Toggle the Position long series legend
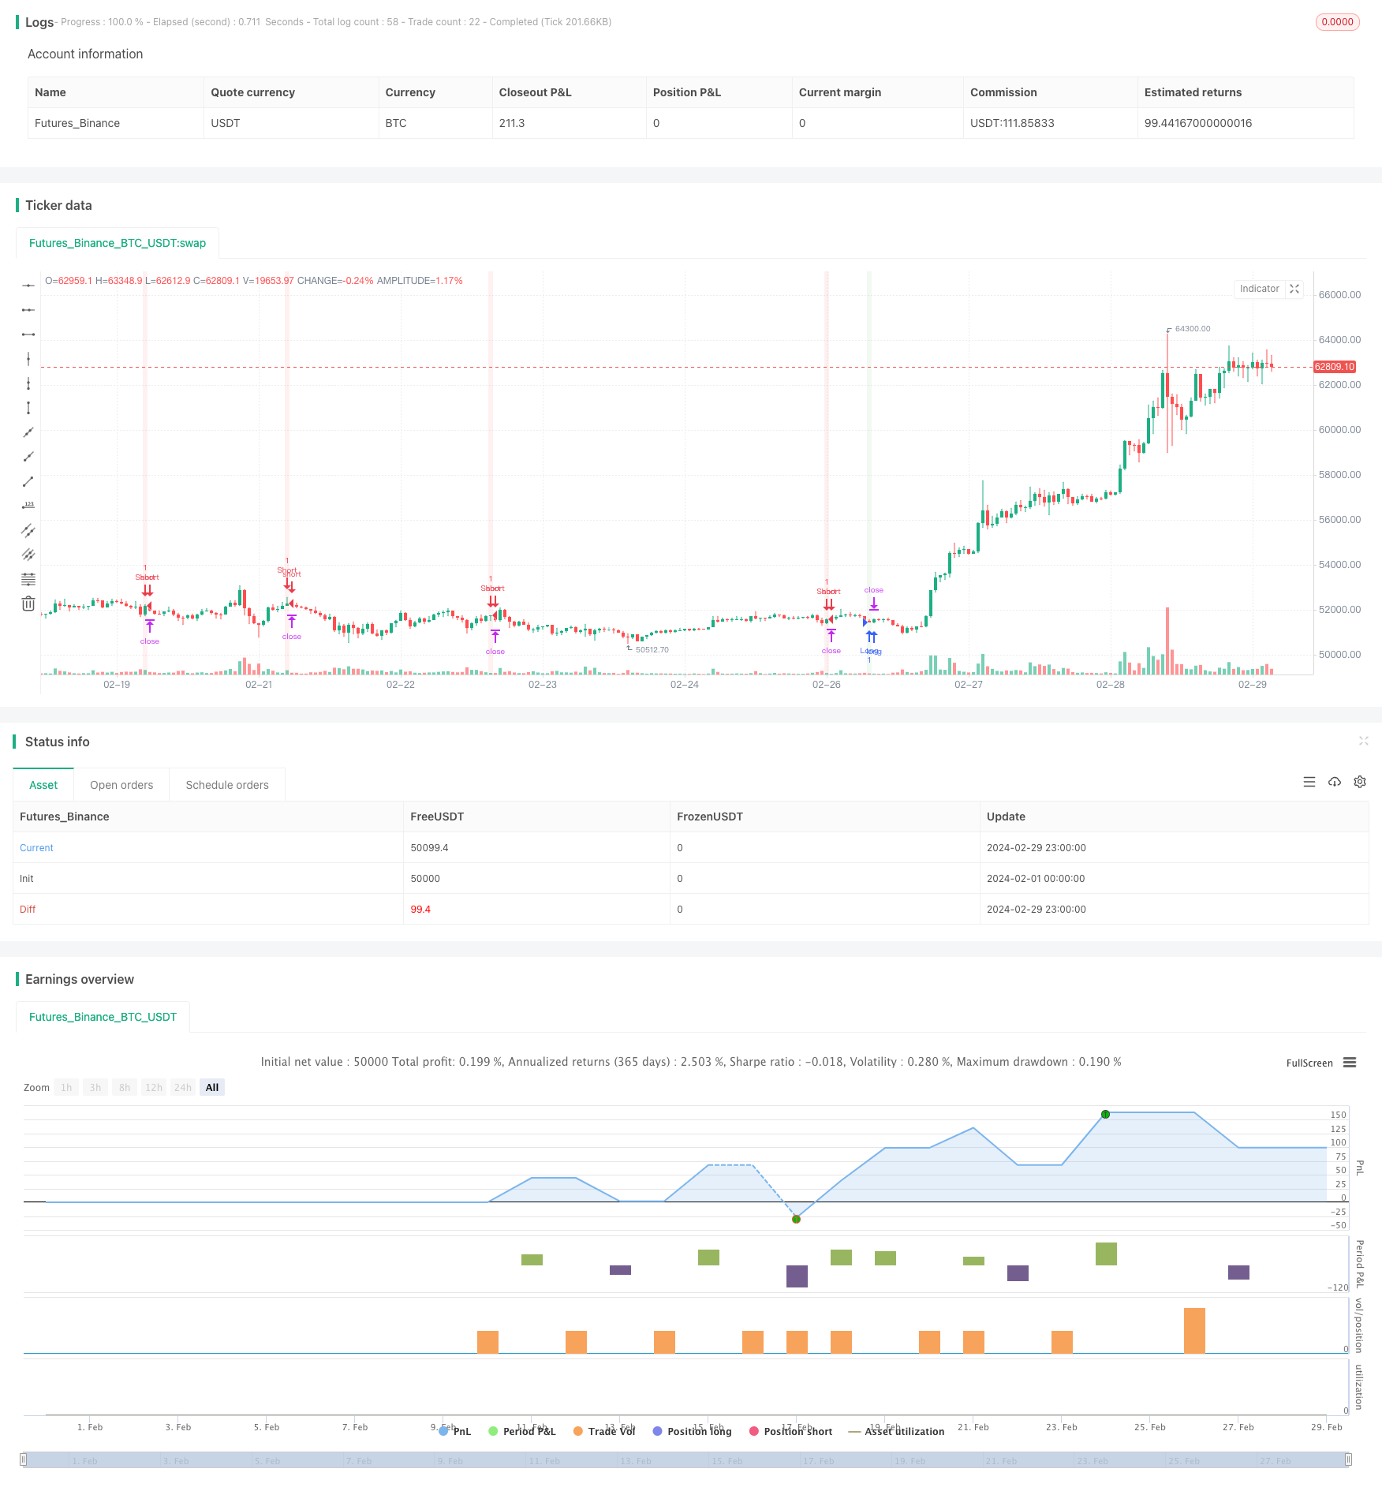Viewport: 1382px width, 1491px height. (x=692, y=1431)
